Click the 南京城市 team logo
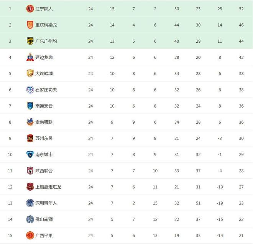Screen dimensions: 253x244 pyautogui.click(x=30, y=154)
